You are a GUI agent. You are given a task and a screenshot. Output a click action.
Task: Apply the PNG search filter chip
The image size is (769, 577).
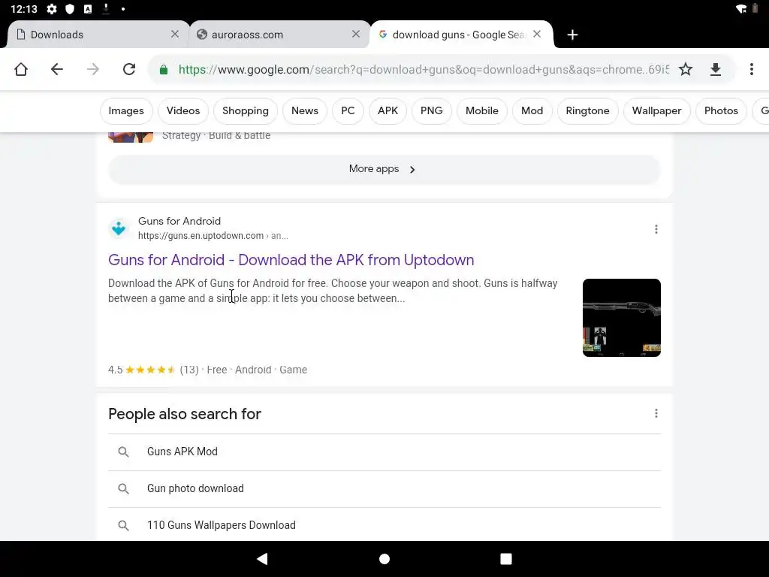(432, 111)
